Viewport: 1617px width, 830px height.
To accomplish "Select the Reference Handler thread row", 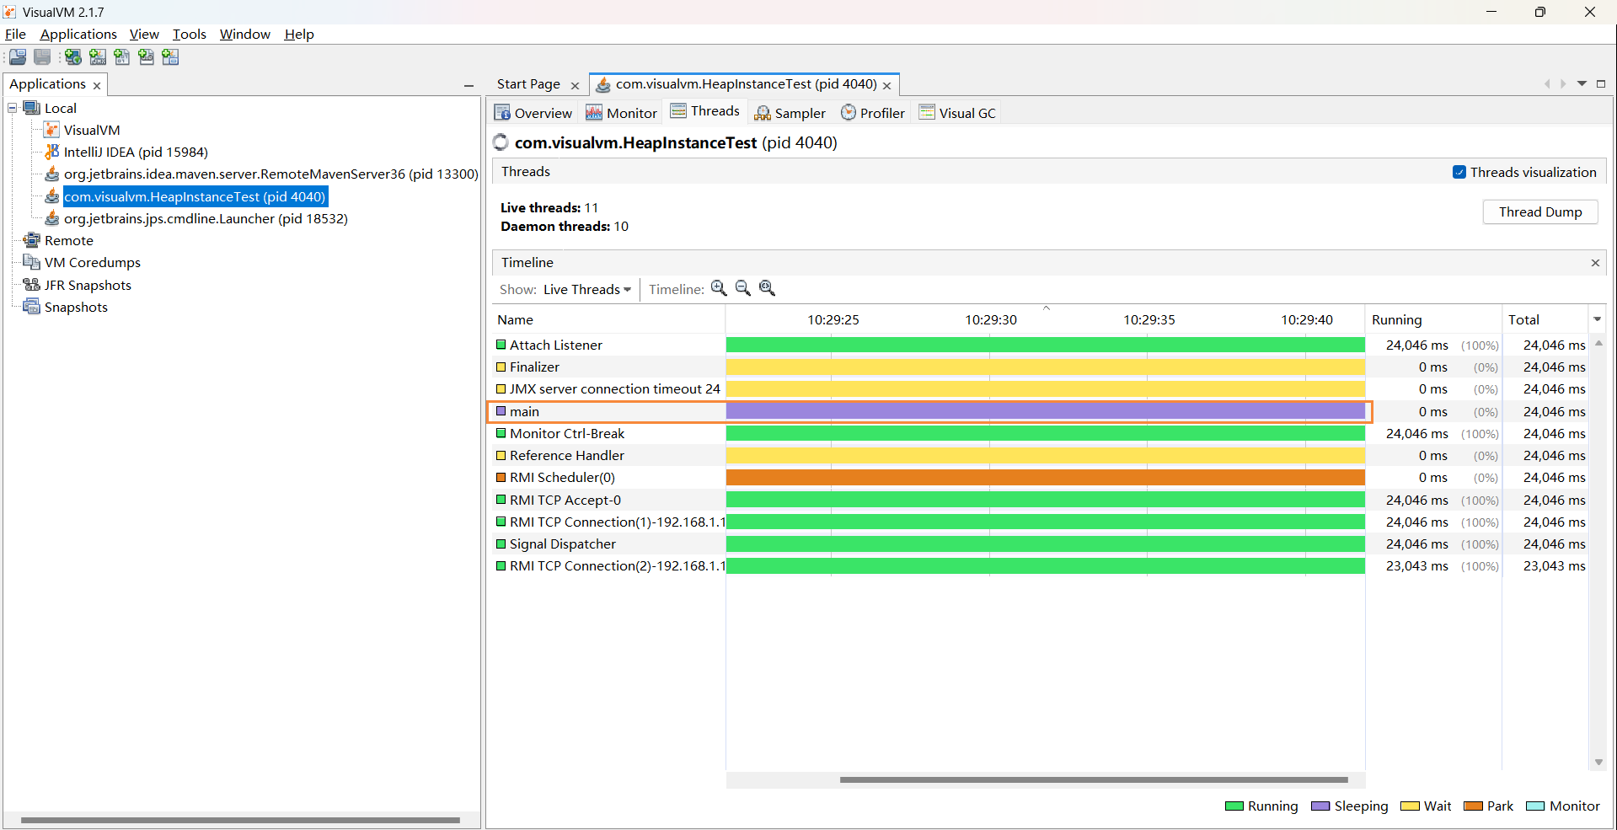I will pos(1040,455).
